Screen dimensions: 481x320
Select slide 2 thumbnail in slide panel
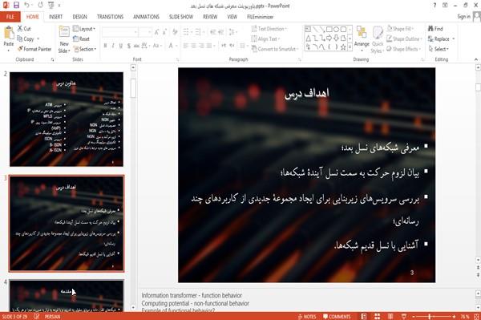pos(67,119)
